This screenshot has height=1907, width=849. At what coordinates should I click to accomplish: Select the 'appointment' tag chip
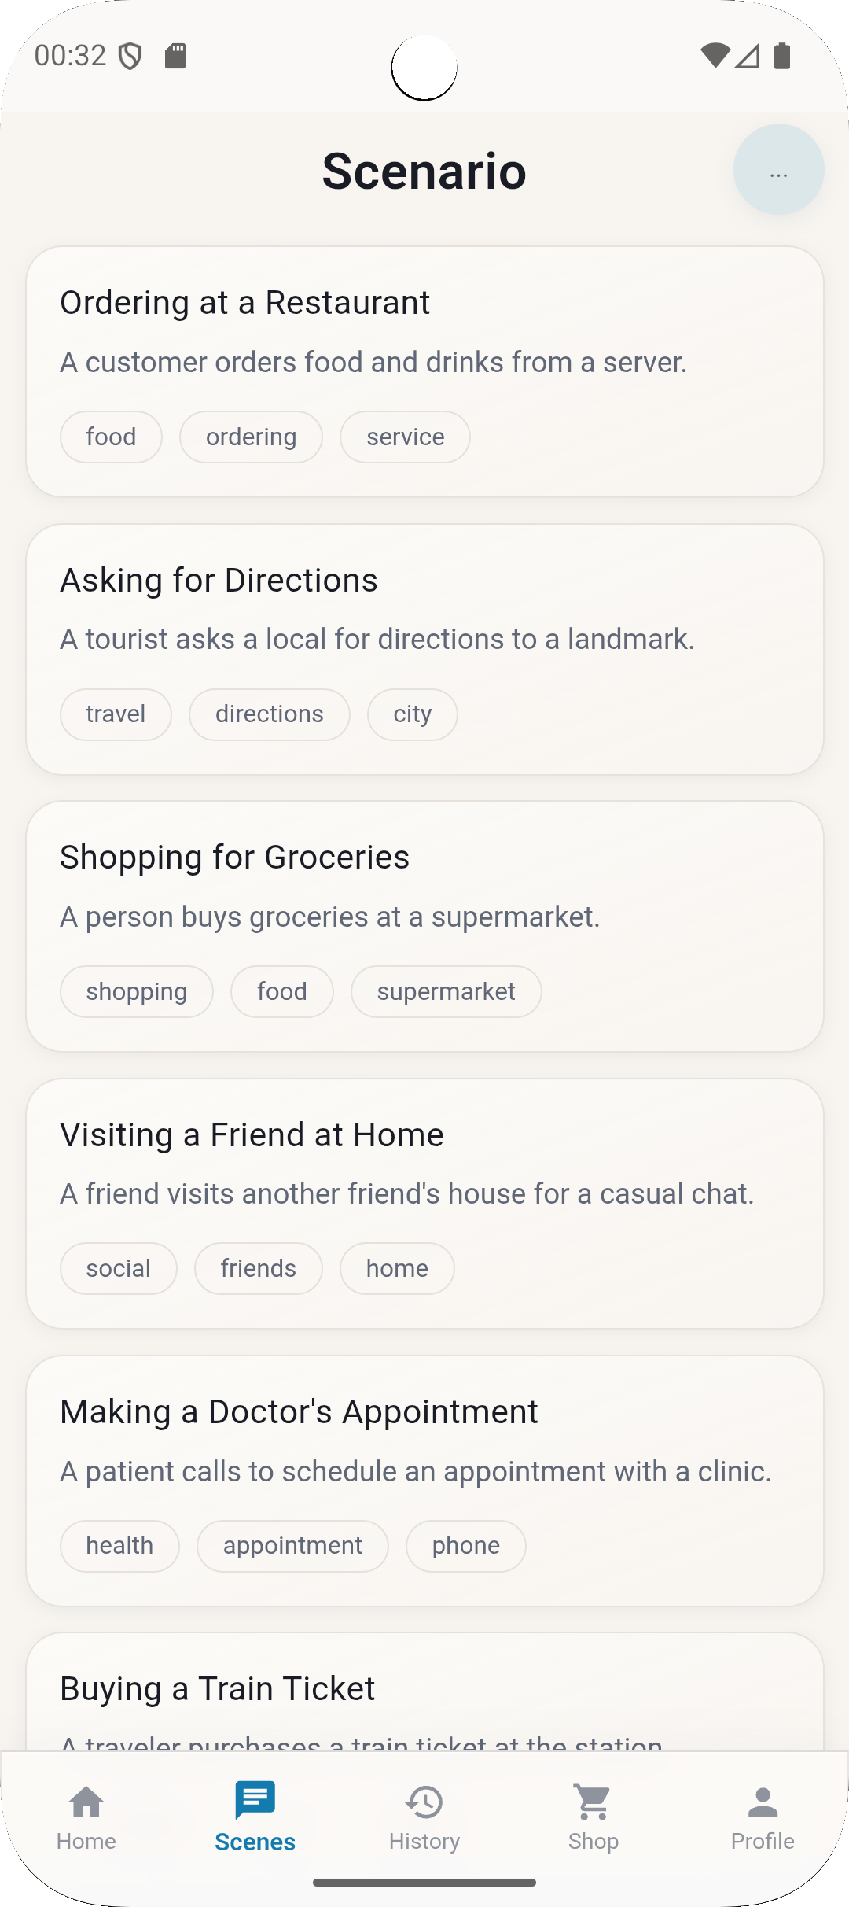[292, 1546]
